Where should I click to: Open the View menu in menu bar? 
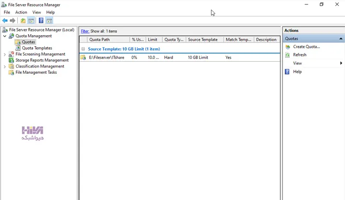click(37, 13)
